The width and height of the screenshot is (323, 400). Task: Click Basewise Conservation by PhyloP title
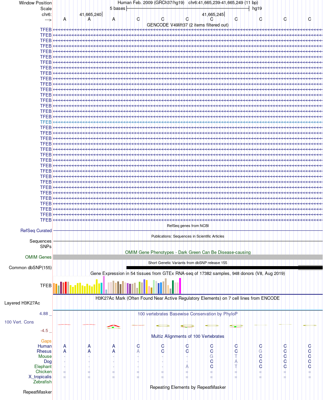pos(188,314)
